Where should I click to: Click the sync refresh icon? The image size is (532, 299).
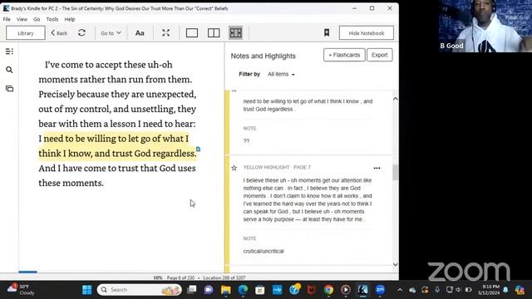click(81, 33)
